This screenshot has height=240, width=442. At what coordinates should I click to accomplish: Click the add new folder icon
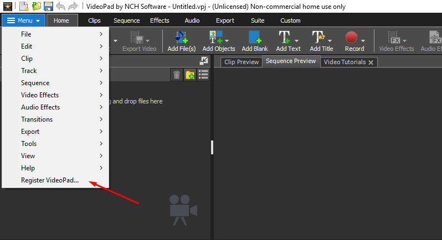tap(190, 75)
